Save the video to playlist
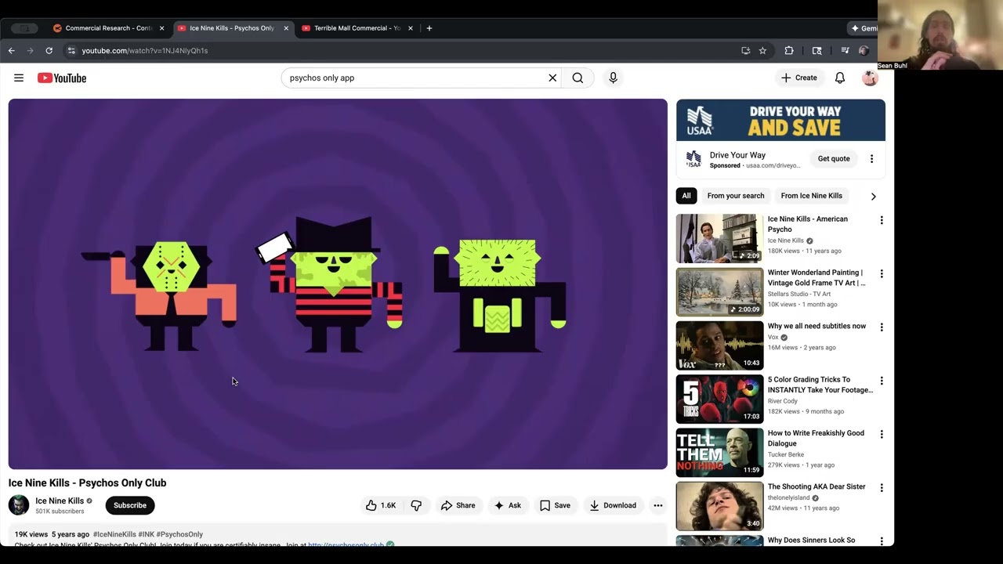Screen dimensions: 1003x564 pos(555,505)
